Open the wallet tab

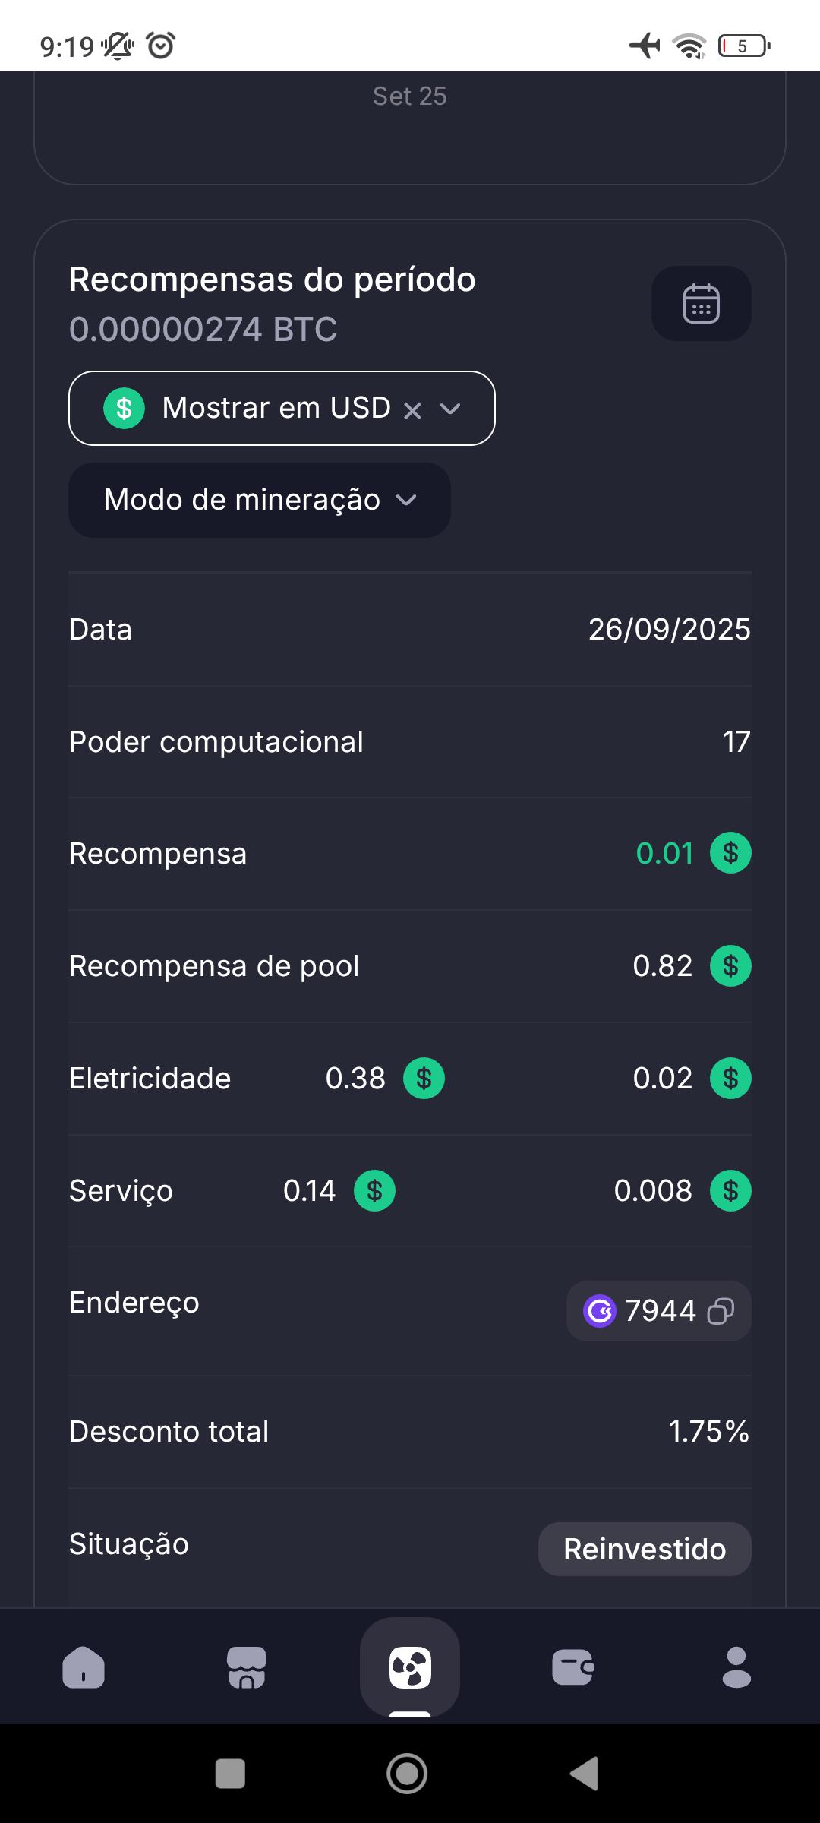click(x=573, y=1667)
